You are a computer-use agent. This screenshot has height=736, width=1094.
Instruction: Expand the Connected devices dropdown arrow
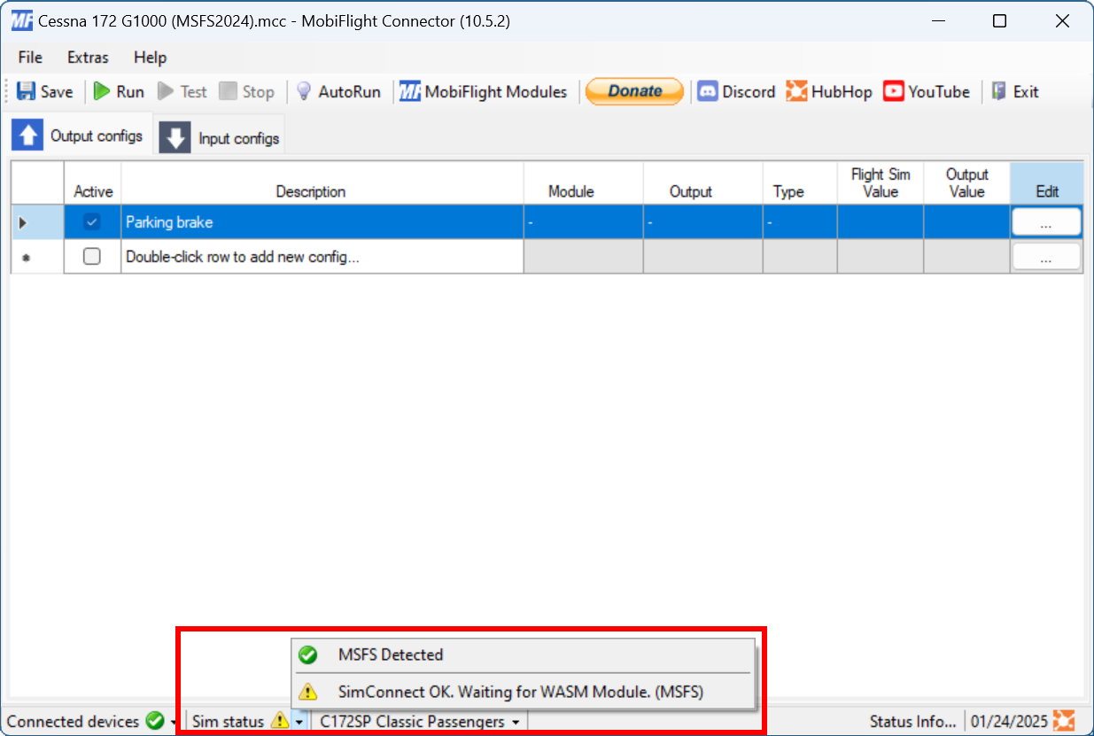[x=174, y=723]
